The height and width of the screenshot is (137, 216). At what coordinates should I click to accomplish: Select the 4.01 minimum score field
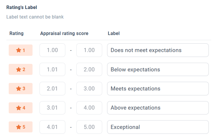(52, 127)
